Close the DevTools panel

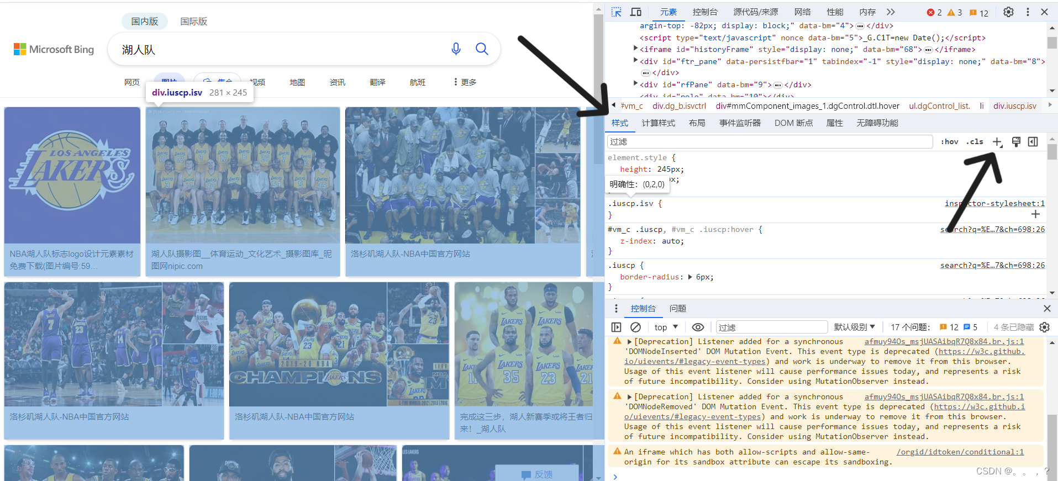pos(1044,12)
